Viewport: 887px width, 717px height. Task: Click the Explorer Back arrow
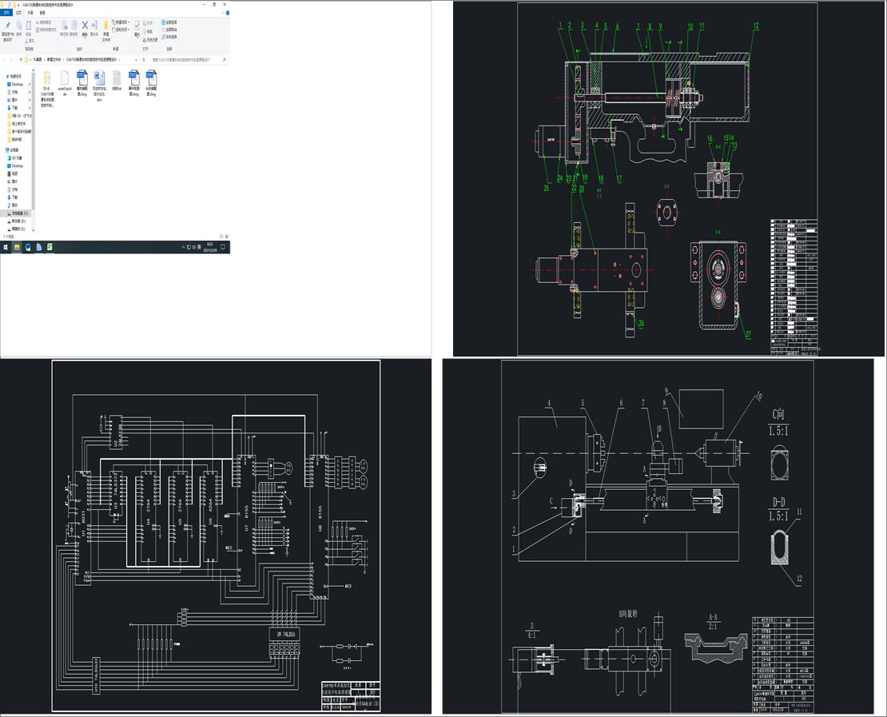tap(4, 60)
